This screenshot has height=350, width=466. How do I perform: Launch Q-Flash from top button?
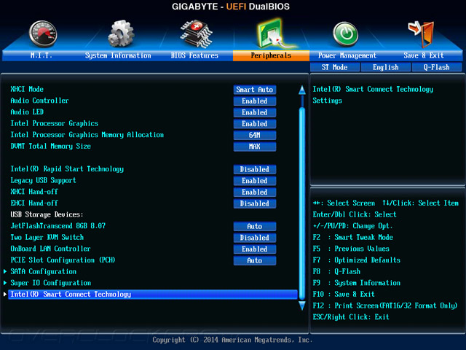click(437, 67)
